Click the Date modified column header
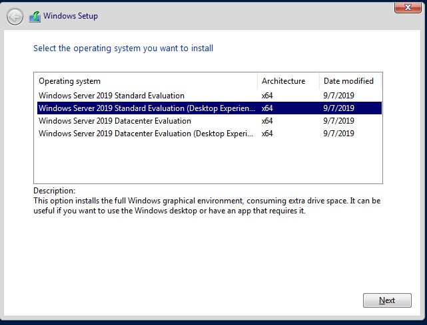 pyautogui.click(x=350, y=81)
